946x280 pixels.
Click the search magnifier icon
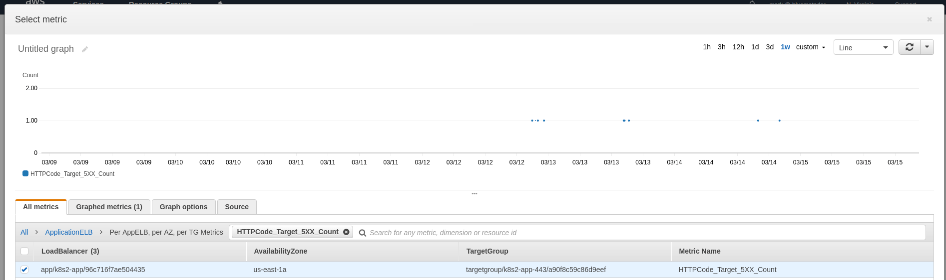pyautogui.click(x=363, y=233)
